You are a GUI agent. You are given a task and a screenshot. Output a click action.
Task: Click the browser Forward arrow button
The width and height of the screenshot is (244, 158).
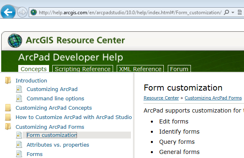pos(22,12)
